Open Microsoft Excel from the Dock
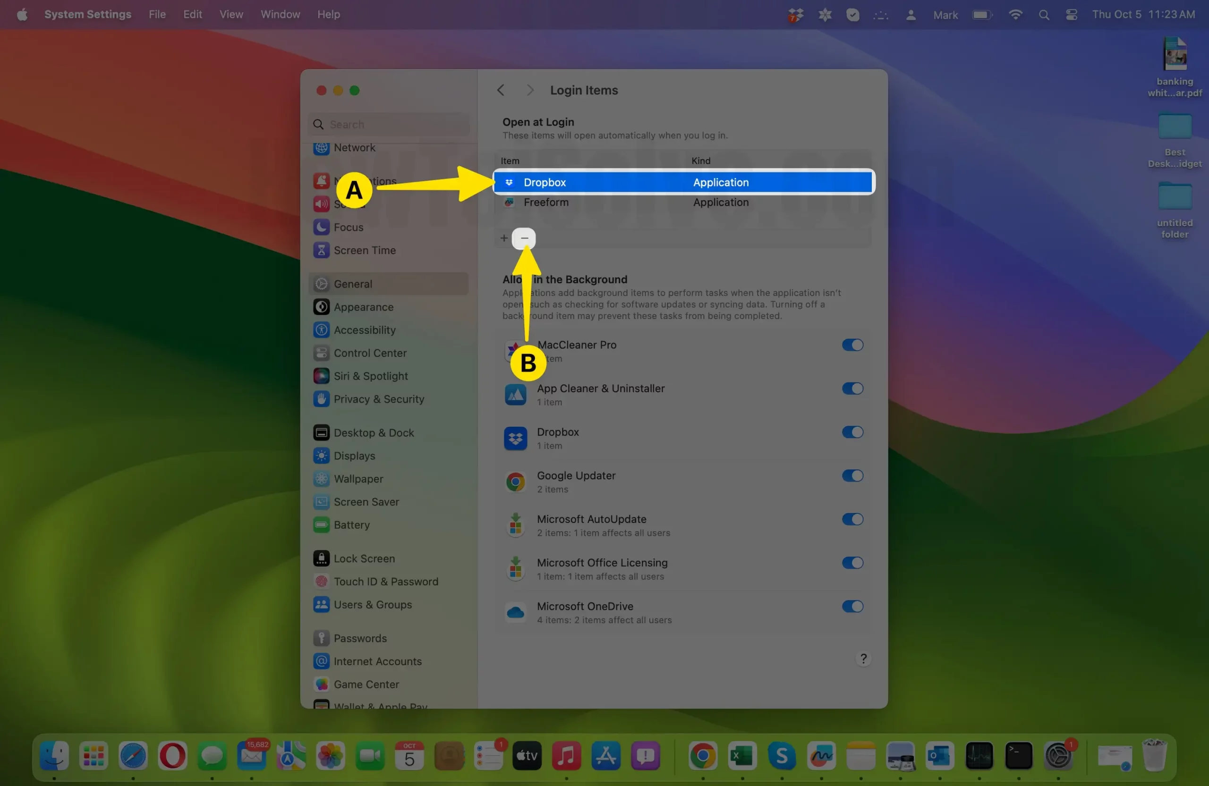The height and width of the screenshot is (786, 1209). (x=742, y=756)
